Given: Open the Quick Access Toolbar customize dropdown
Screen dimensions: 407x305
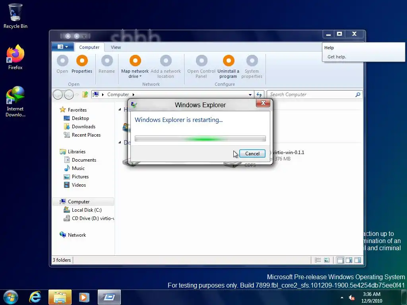Looking at the screenshot, I should (84, 36).
